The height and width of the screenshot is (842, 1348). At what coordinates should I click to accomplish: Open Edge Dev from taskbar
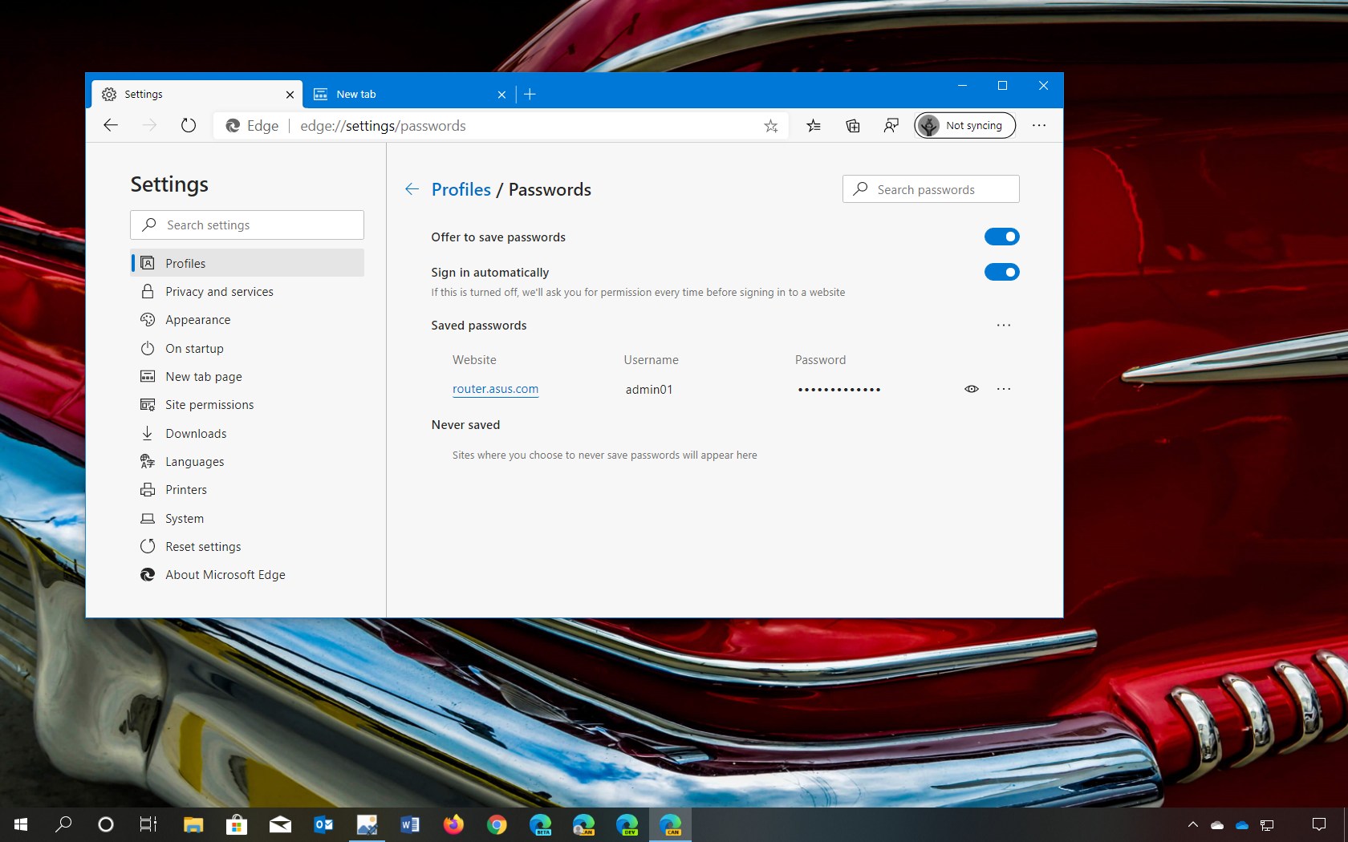tap(627, 824)
